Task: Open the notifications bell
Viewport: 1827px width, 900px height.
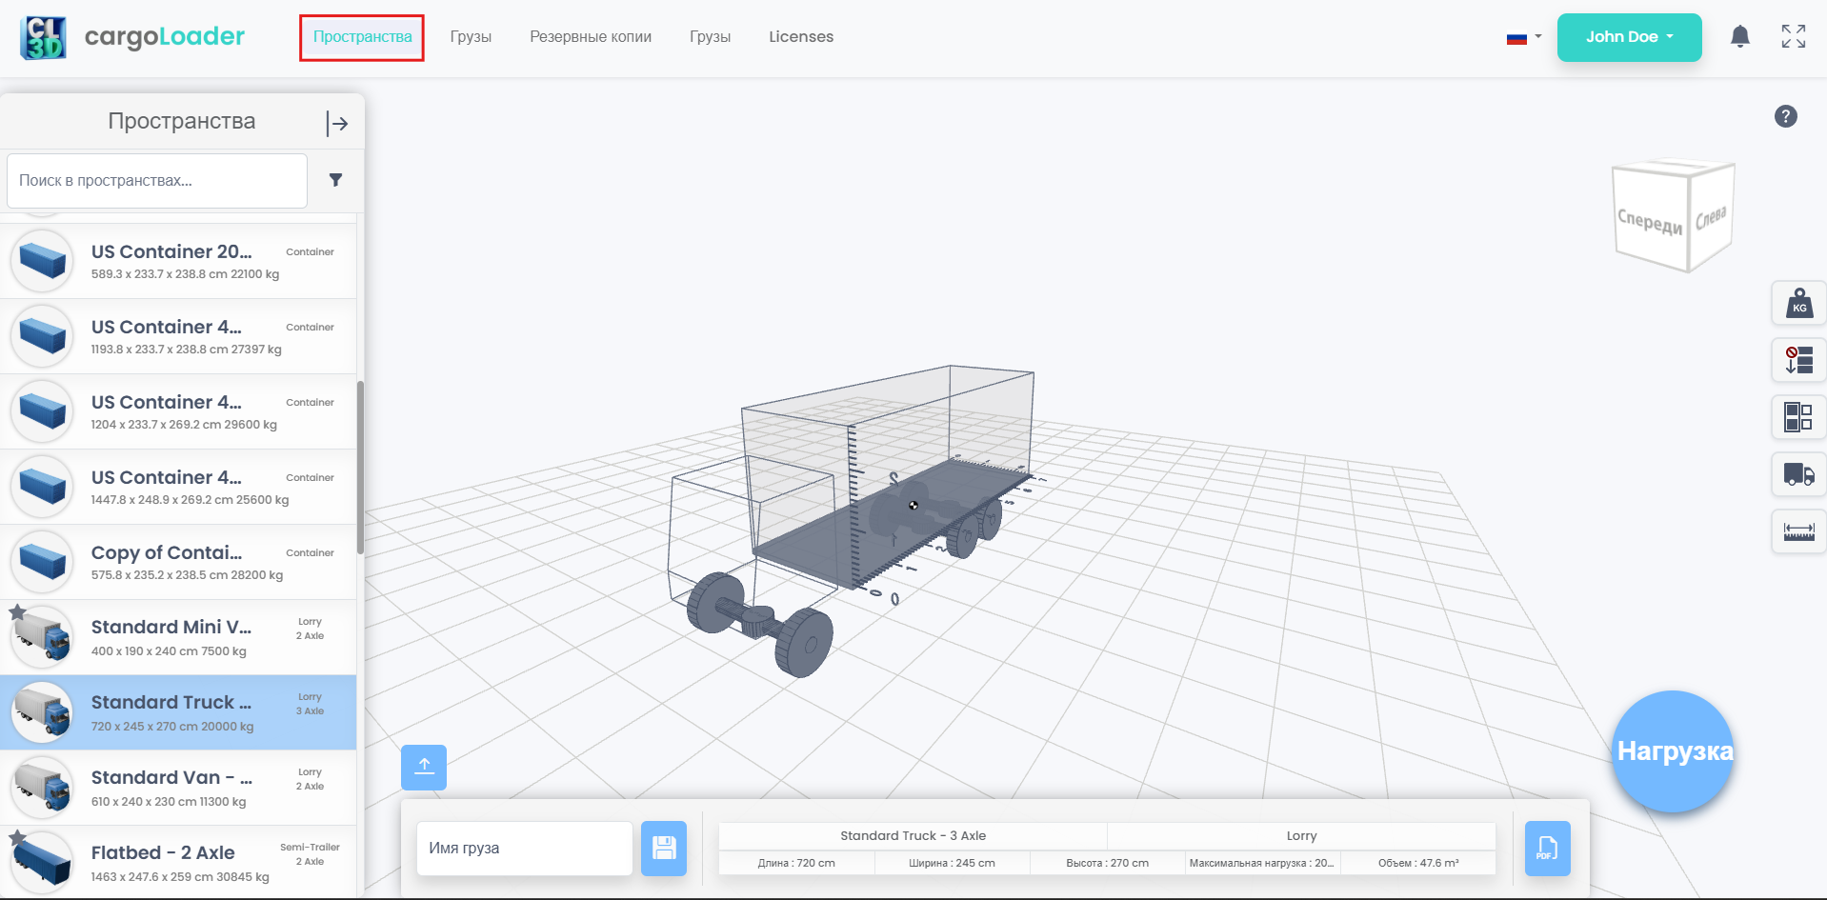Action: (x=1739, y=37)
